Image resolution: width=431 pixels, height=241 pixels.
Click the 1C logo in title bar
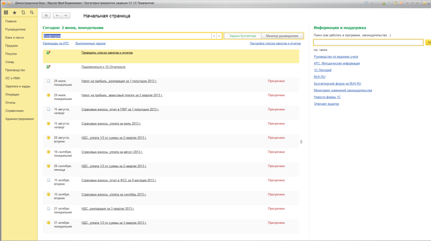[x=3, y=3]
